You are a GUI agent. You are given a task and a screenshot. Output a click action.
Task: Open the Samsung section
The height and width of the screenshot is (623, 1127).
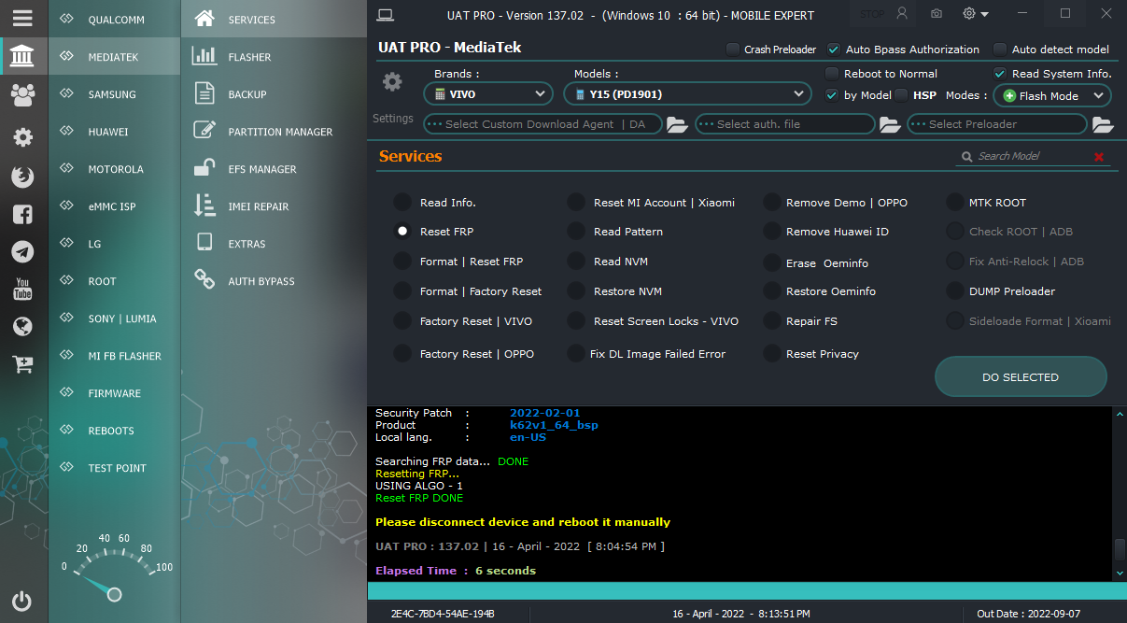[114, 93]
